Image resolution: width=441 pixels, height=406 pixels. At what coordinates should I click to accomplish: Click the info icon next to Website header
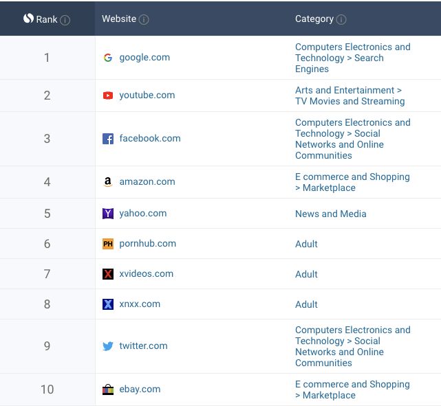[144, 19]
